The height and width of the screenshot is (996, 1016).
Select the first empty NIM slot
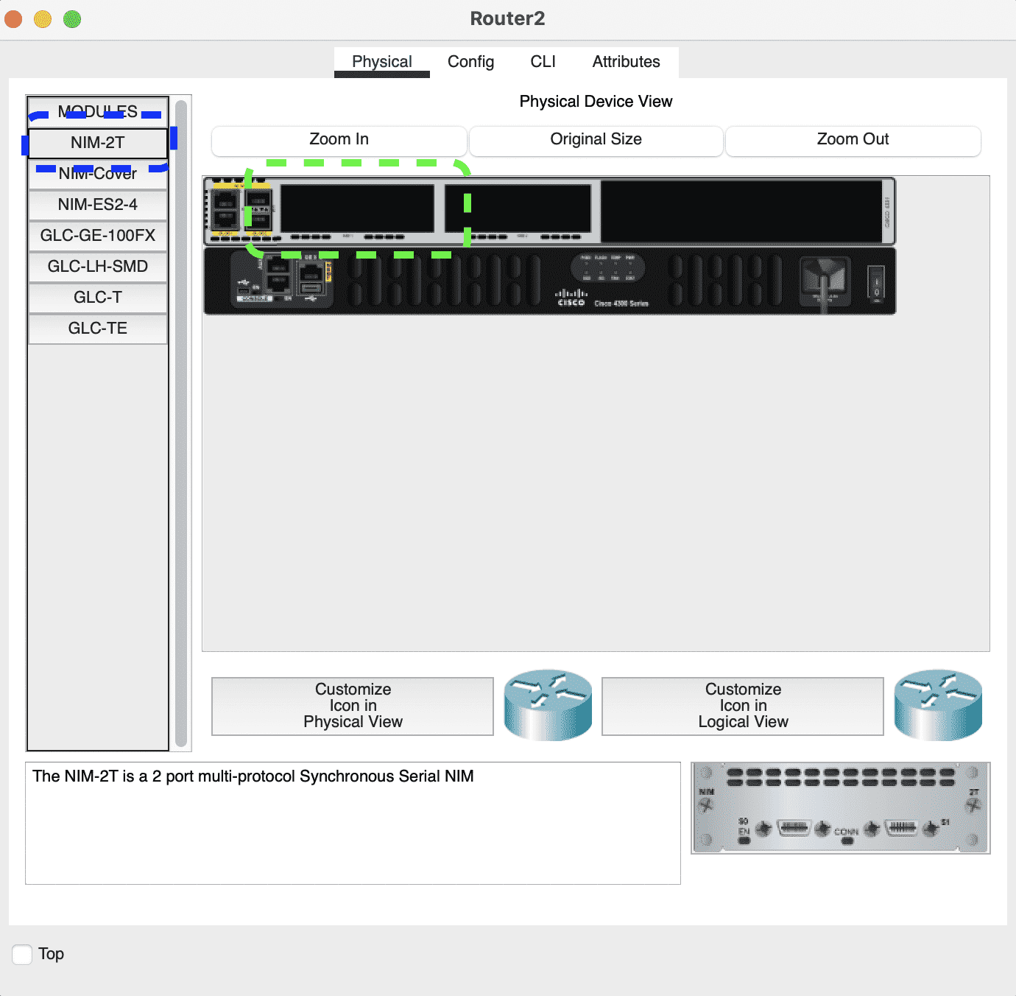point(357,208)
